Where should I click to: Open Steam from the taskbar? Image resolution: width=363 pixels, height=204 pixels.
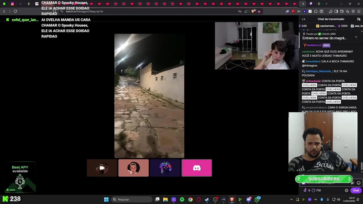(207, 199)
